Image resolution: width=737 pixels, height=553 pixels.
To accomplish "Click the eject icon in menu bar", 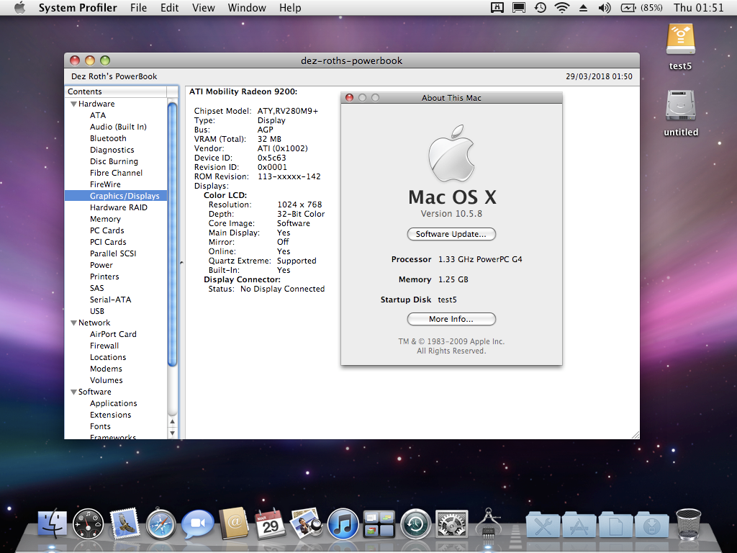I will pyautogui.click(x=583, y=7).
